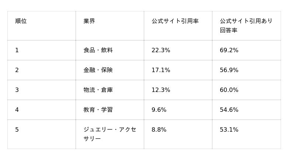Select the 56.9% response rate cell
This screenshot has width=295, height=160.
click(x=246, y=70)
